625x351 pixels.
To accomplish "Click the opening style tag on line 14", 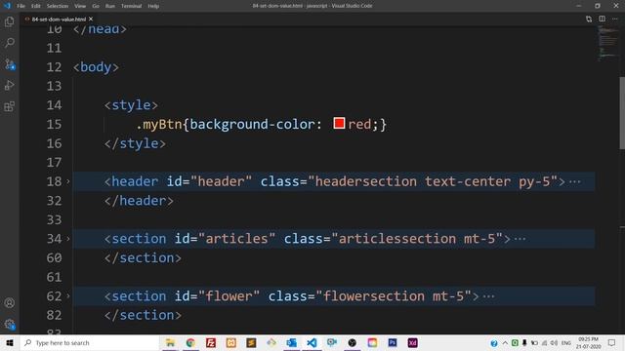I will tap(131, 105).
